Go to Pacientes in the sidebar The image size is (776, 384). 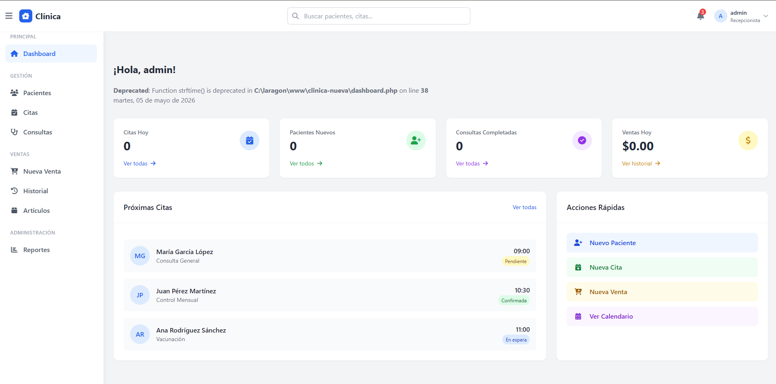(x=51, y=93)
